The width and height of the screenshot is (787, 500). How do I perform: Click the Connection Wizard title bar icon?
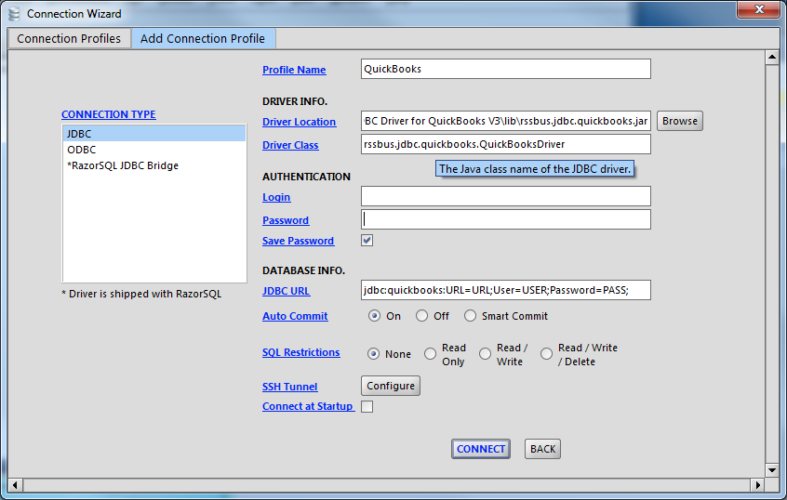click(14, 14)
